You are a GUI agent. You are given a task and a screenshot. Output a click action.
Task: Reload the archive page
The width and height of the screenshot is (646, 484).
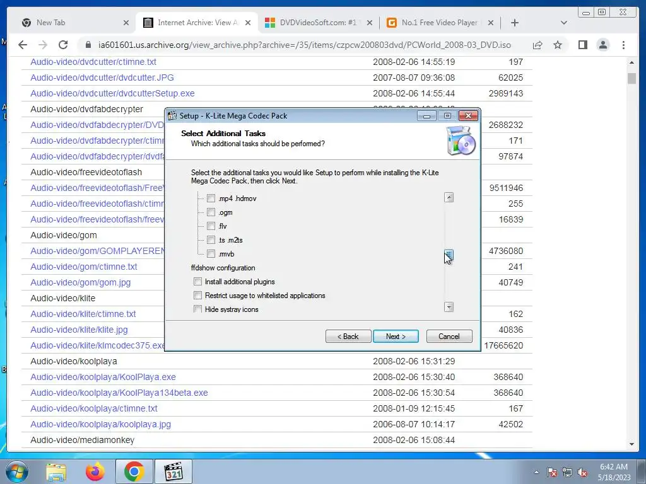coord(63,45)
